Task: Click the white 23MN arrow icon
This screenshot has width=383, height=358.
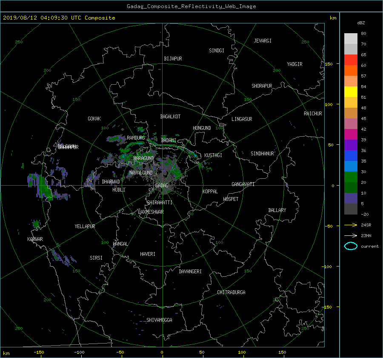Action: [x=351, y=235]
